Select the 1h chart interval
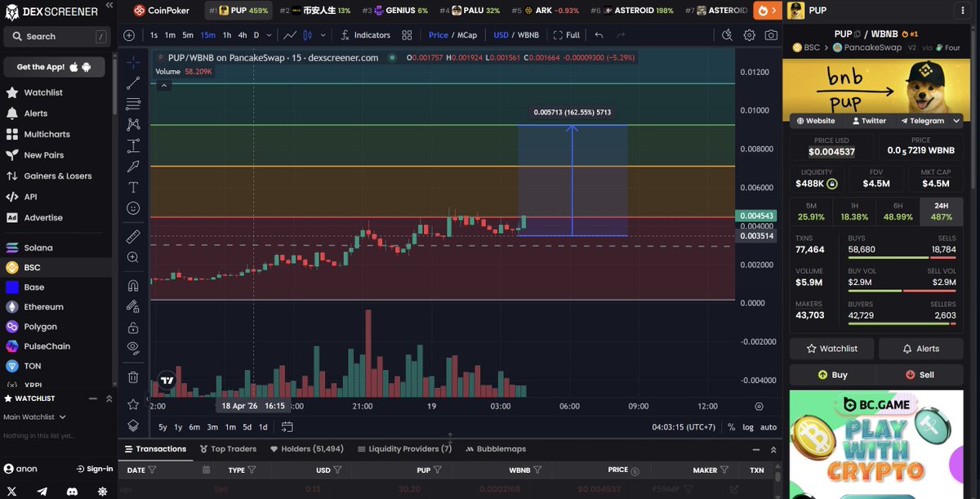 (x=227, y=35)
